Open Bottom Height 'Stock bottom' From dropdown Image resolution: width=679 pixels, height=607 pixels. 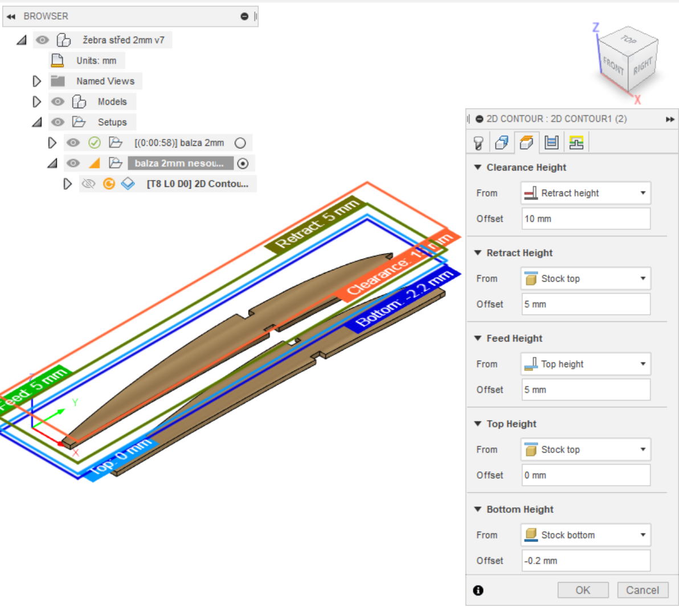coord(586,535)
